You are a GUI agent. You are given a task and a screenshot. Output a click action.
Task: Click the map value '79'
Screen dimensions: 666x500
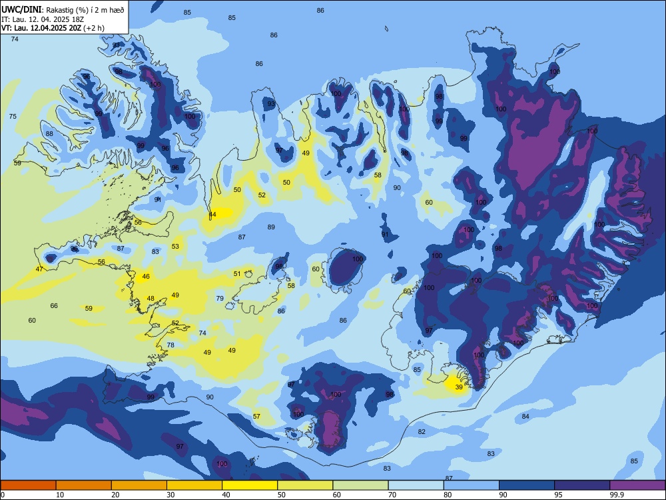[x=220, y=298]
